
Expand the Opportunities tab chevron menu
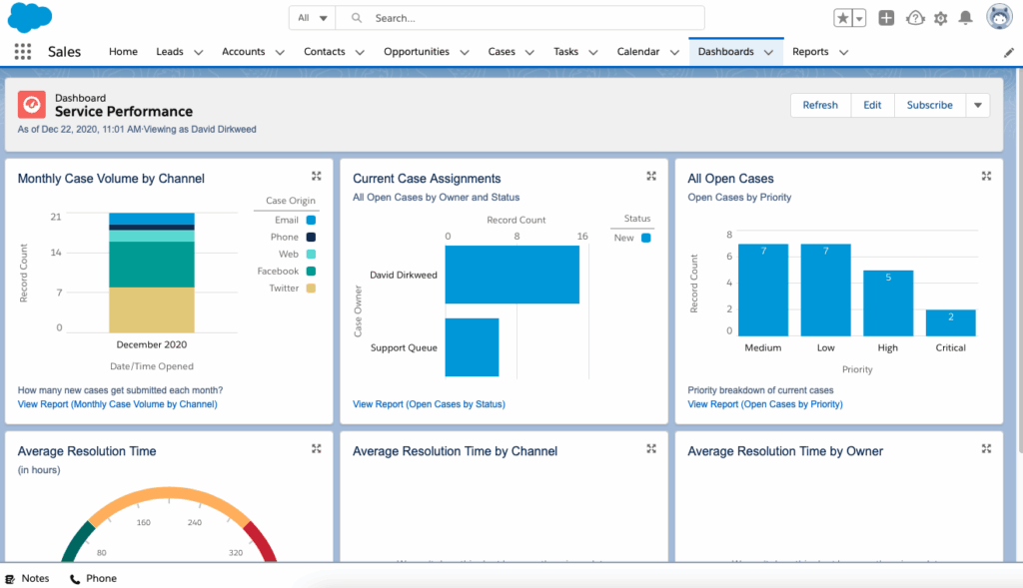coord(465,52)
